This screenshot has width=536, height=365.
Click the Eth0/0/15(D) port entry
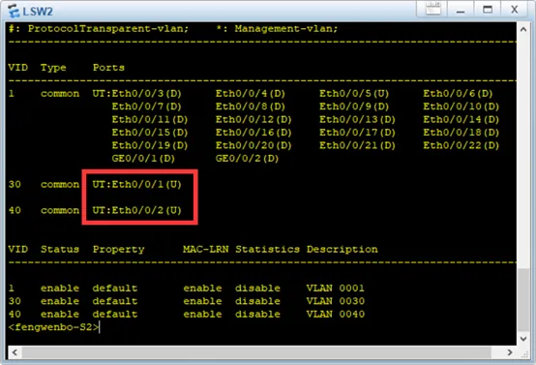(x=150, y=133)
